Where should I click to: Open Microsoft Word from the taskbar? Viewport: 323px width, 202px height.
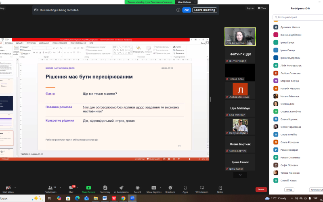tap(105, 198)
